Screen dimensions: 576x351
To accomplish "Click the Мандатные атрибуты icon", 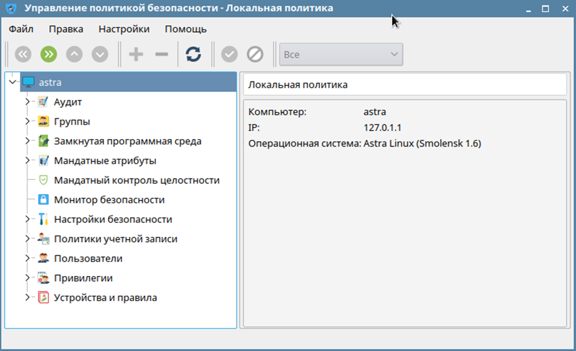I will point(43,160).
